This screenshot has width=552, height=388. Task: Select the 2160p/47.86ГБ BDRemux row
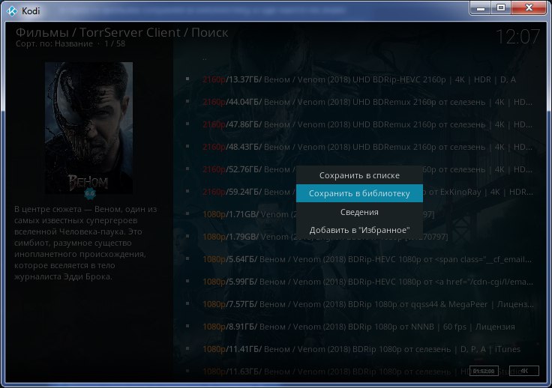[359, 124]
